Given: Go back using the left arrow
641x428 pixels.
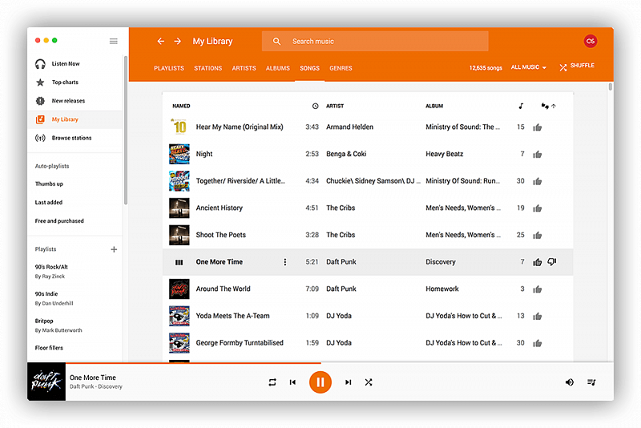Looking at the screenshot, I should [160, 41].
